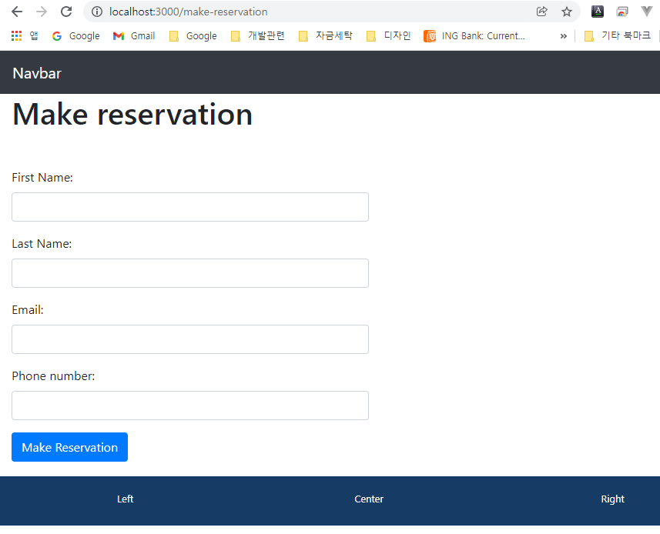This screenshot has height=534, width=660.
Task: Click the Left footer text
Action: (x=125, y=499)
